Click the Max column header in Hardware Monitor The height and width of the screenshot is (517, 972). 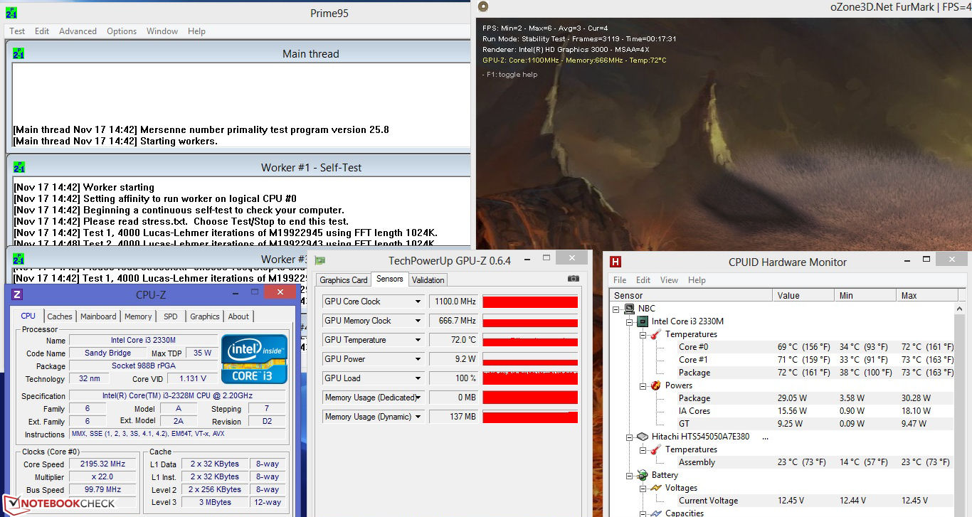(x=926, y=295)
